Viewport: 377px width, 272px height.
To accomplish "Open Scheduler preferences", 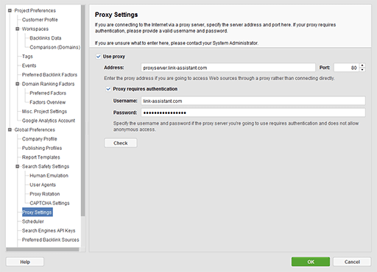I will (33, 221).
